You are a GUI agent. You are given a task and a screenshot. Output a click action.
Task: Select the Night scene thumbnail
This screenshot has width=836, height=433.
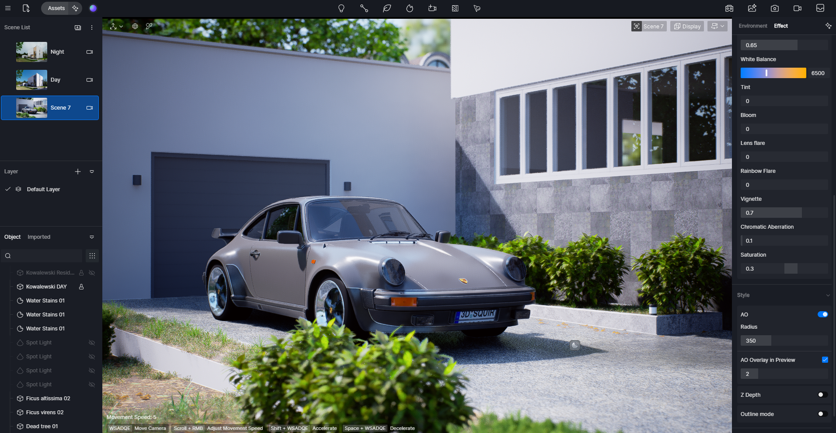pos(31,52)
